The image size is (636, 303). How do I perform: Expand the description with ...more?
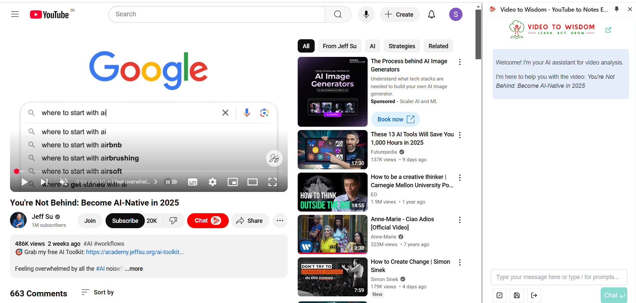tap(134, 269)
